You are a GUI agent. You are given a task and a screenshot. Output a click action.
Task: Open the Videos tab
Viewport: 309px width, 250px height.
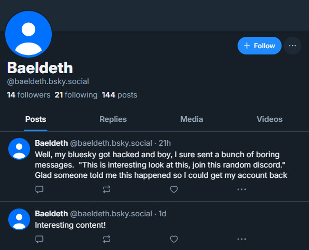tap(270, 119)
